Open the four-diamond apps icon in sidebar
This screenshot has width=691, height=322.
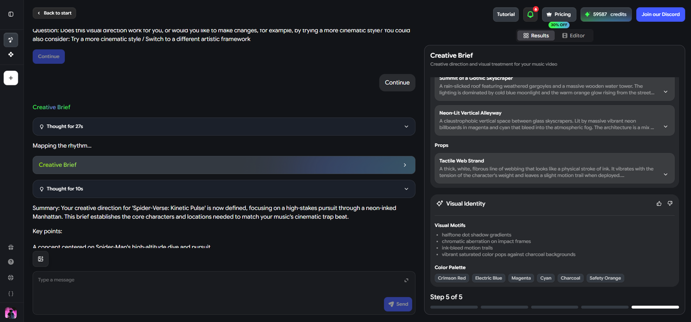tap(11, 55)
